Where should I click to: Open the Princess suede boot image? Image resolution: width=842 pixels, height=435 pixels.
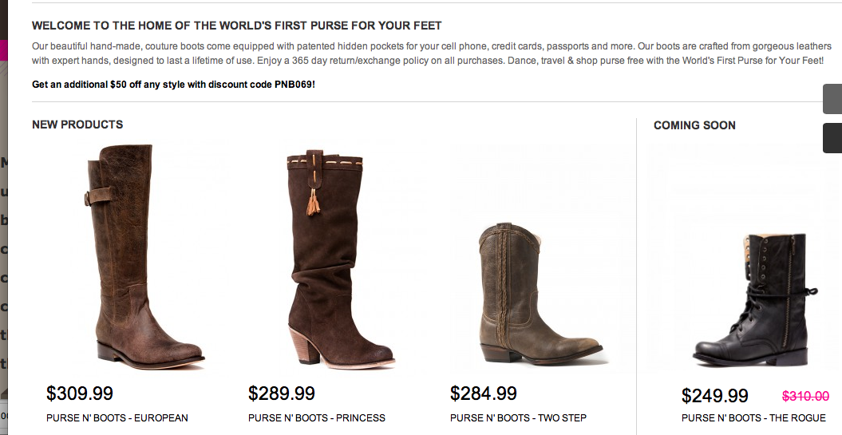tap(341, 259)
